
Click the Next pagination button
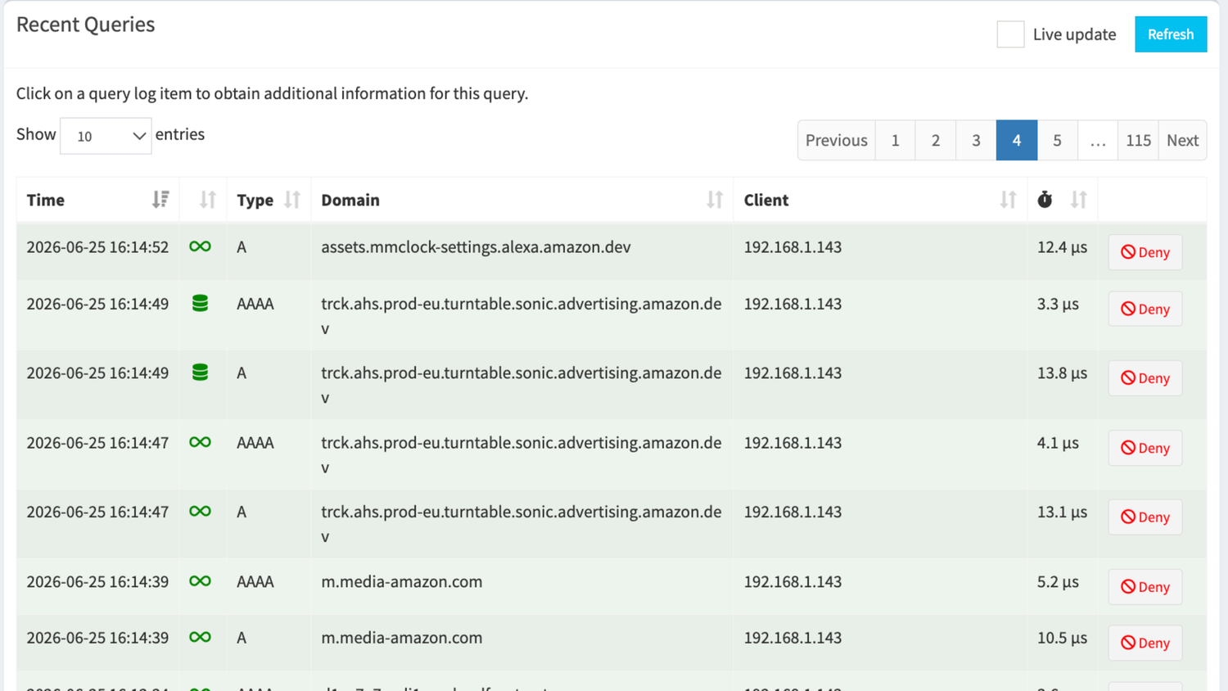(x=1182, y=140)
